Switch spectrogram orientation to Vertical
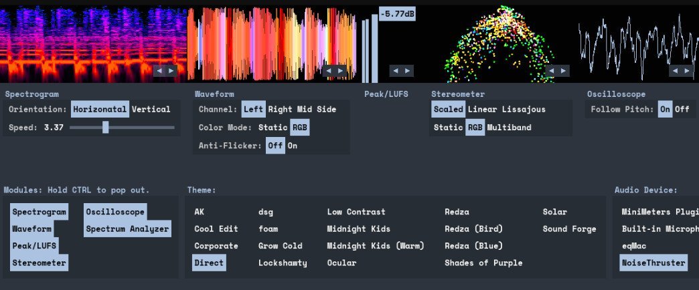Screen dimensions: 699x290 (x=151, y=109)
